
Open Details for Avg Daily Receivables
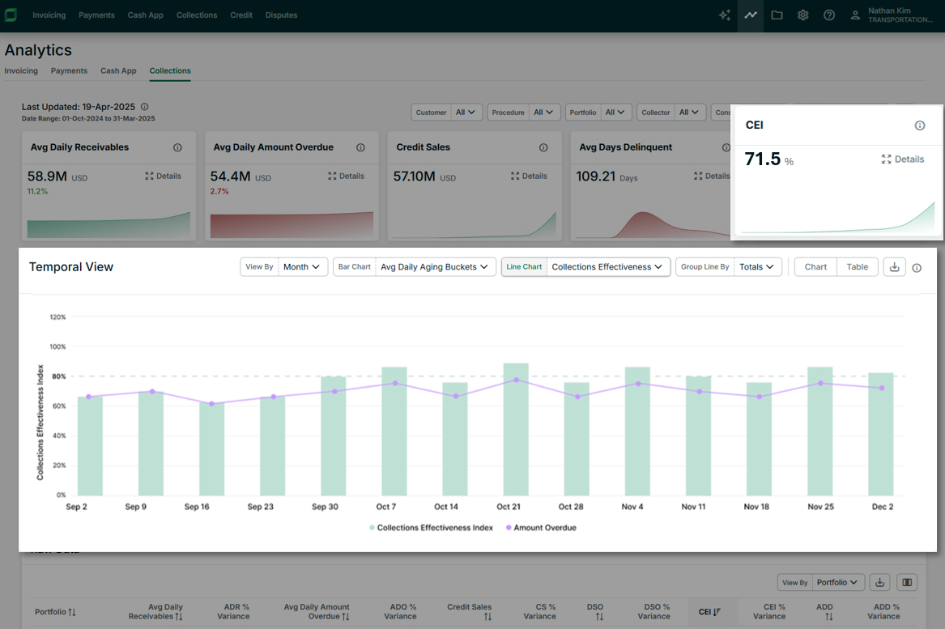coord(163,176)
